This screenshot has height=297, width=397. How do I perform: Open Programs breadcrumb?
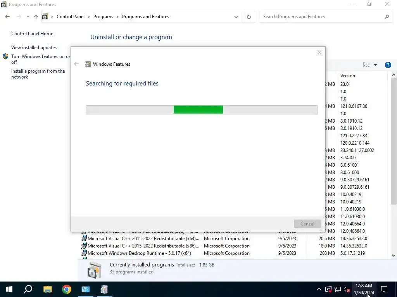point(103,17)
